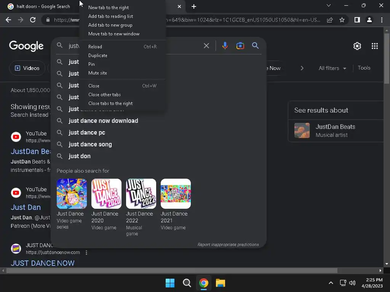
Task: Open Google quick settings gear
Action: click(357, 46)
